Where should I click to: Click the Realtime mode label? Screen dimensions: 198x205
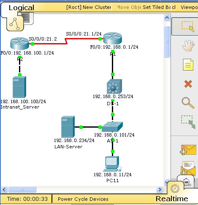(172, 199)
